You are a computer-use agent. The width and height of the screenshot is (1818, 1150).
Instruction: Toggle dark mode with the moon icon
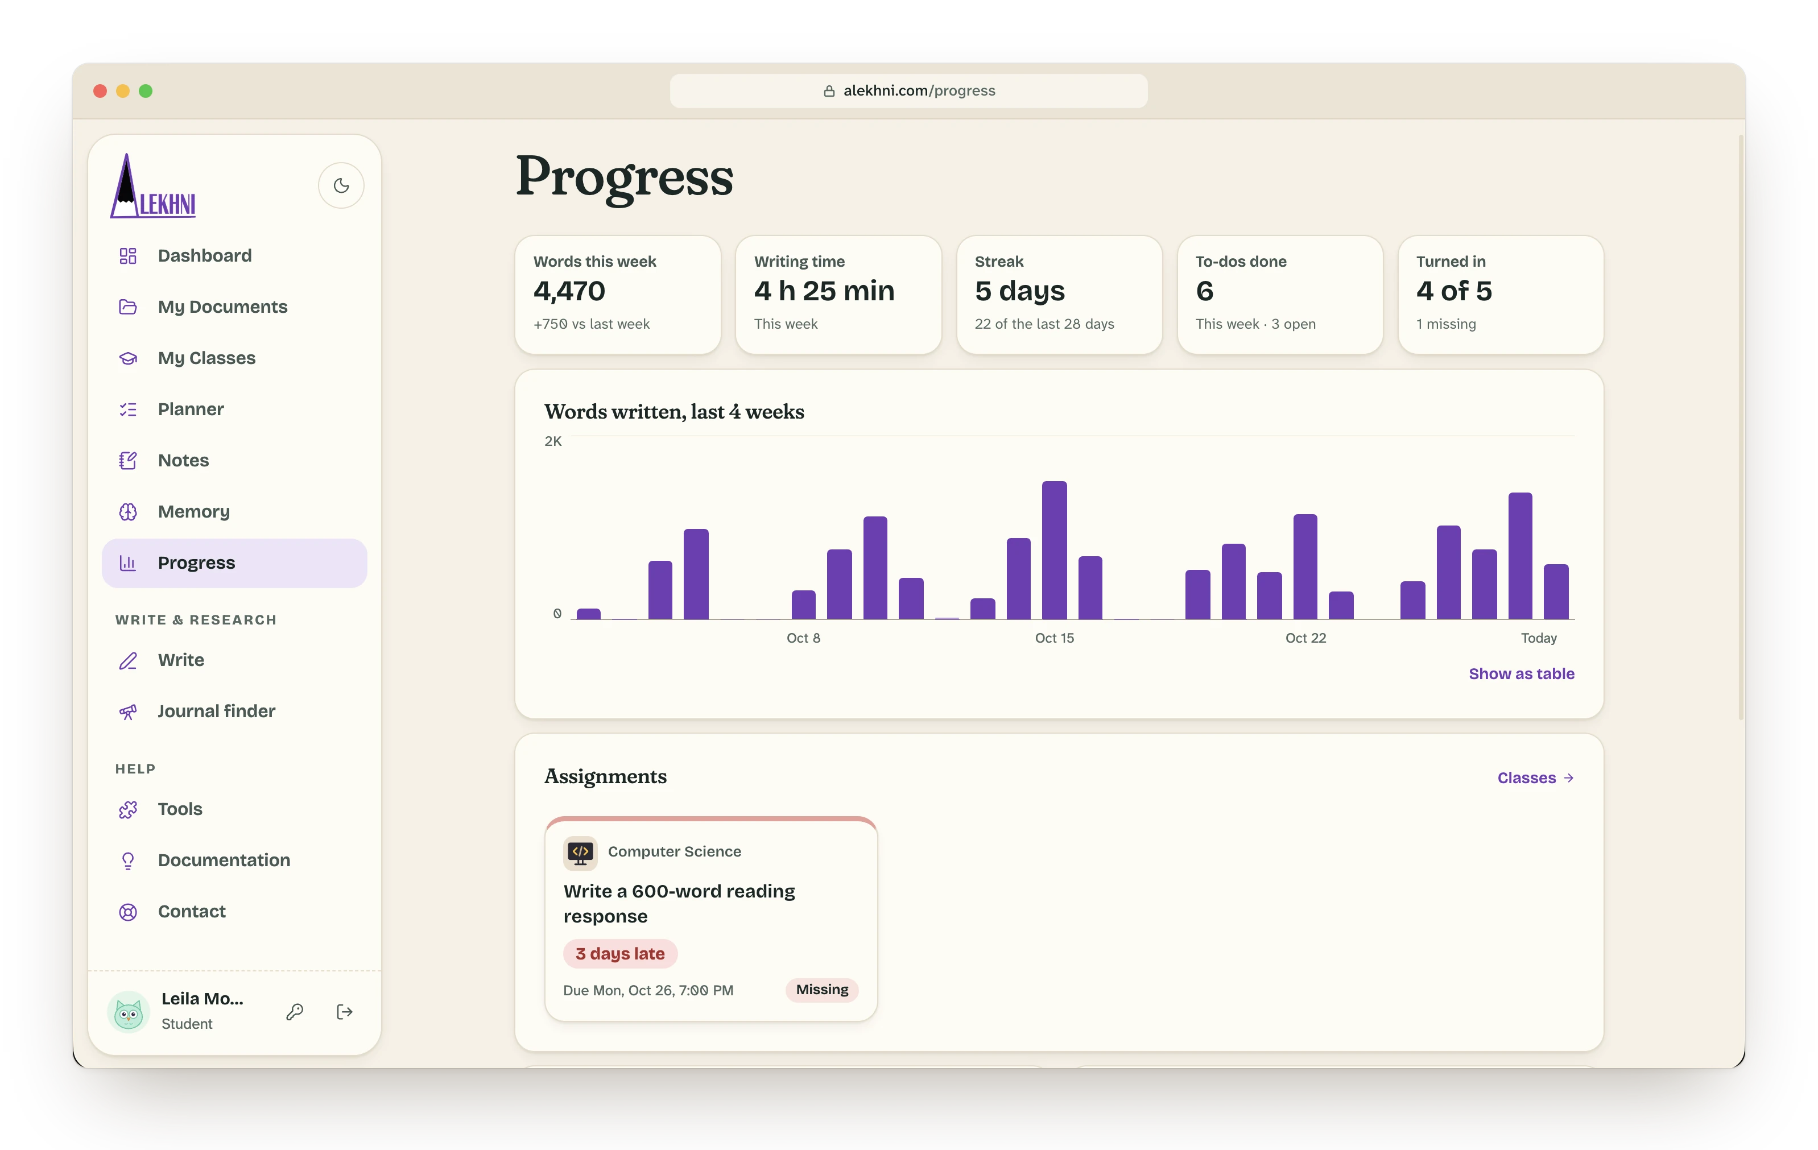pyautogui.click(x=341, y=185)
